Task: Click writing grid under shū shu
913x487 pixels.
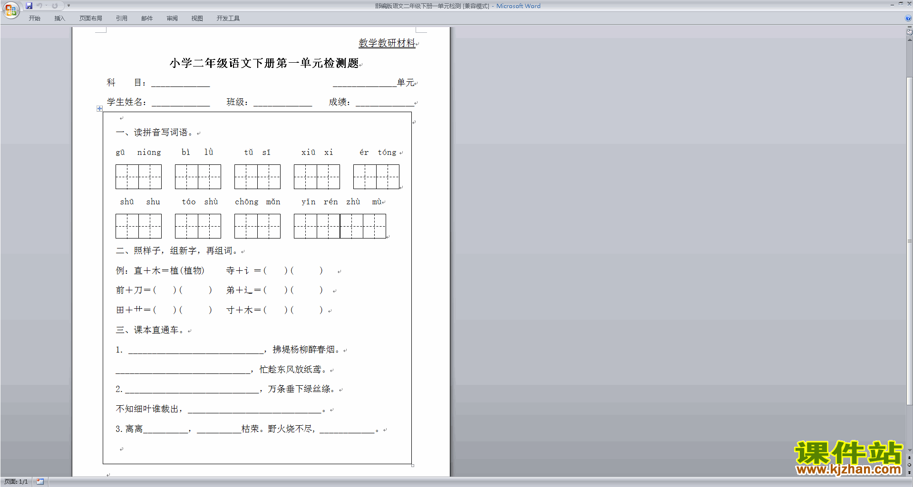Action: [x=138, y=226]
